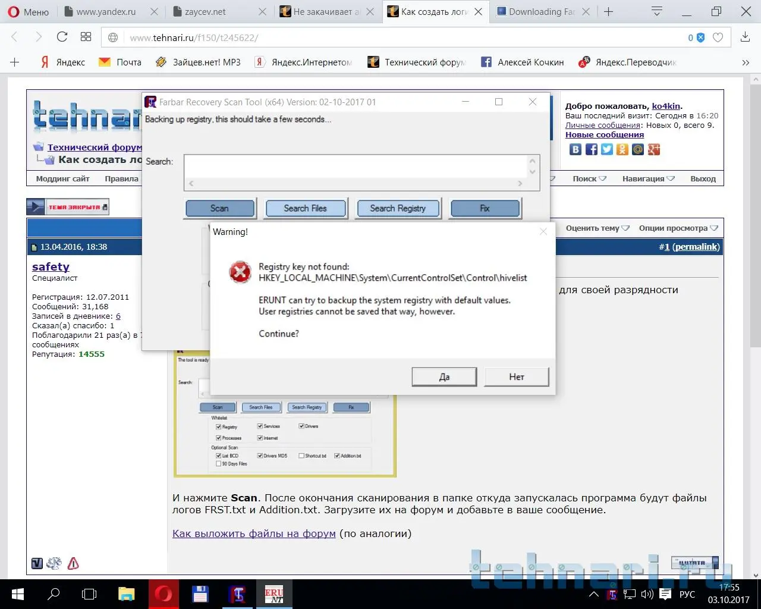This screenshot has height=609, width=761.
Task: Click the Цитата quote button
Action: pos(694,563)
